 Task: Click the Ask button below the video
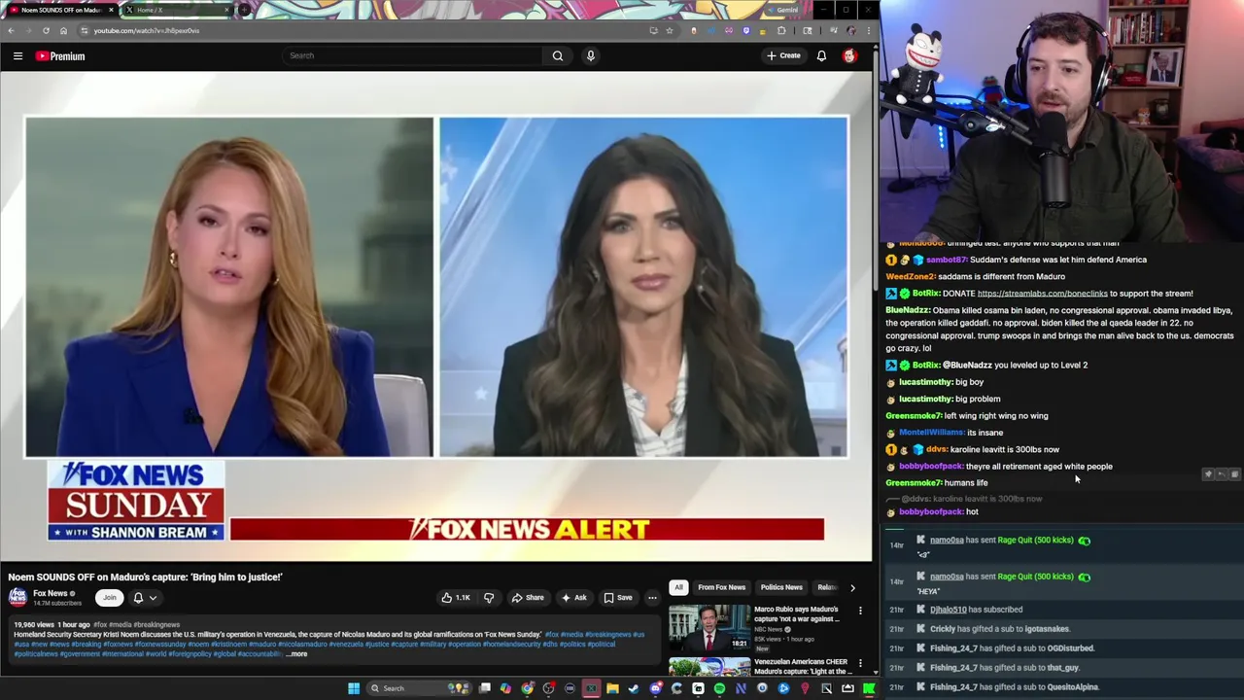click(x=573, y=598)
